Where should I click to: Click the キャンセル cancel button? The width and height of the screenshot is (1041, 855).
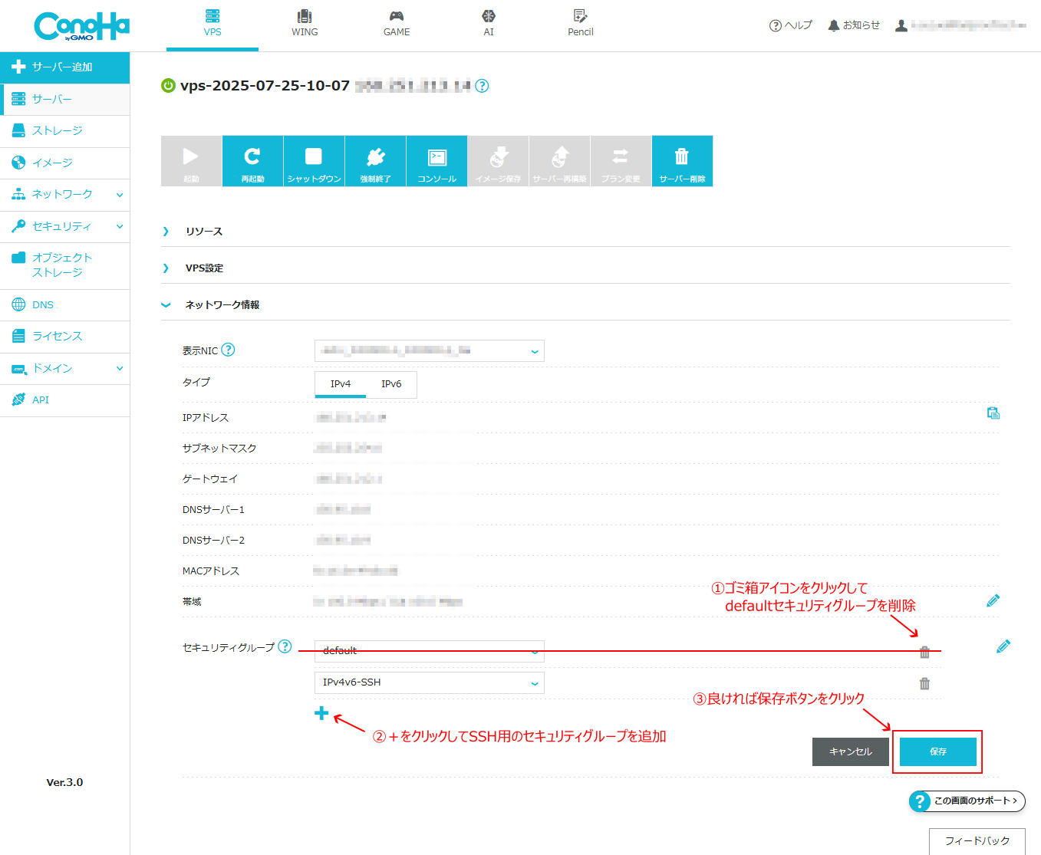(x=851, y=751)
